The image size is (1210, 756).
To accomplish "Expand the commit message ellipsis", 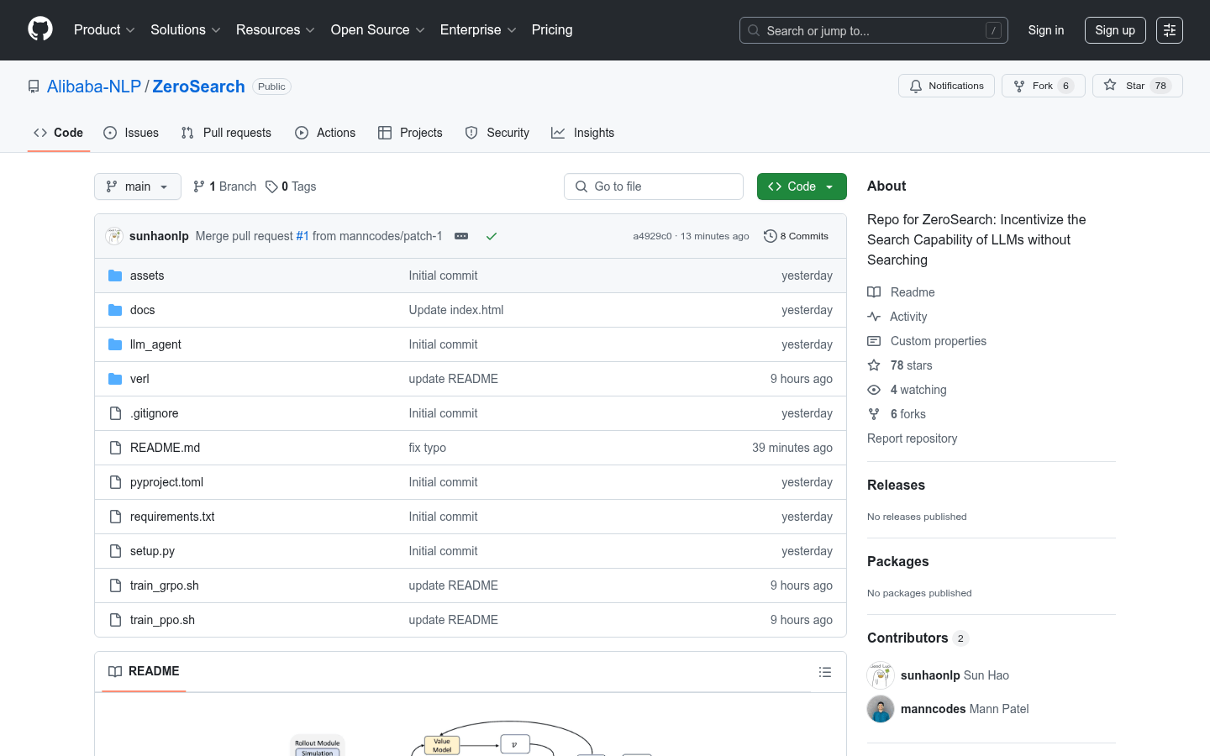I will 461,237.
